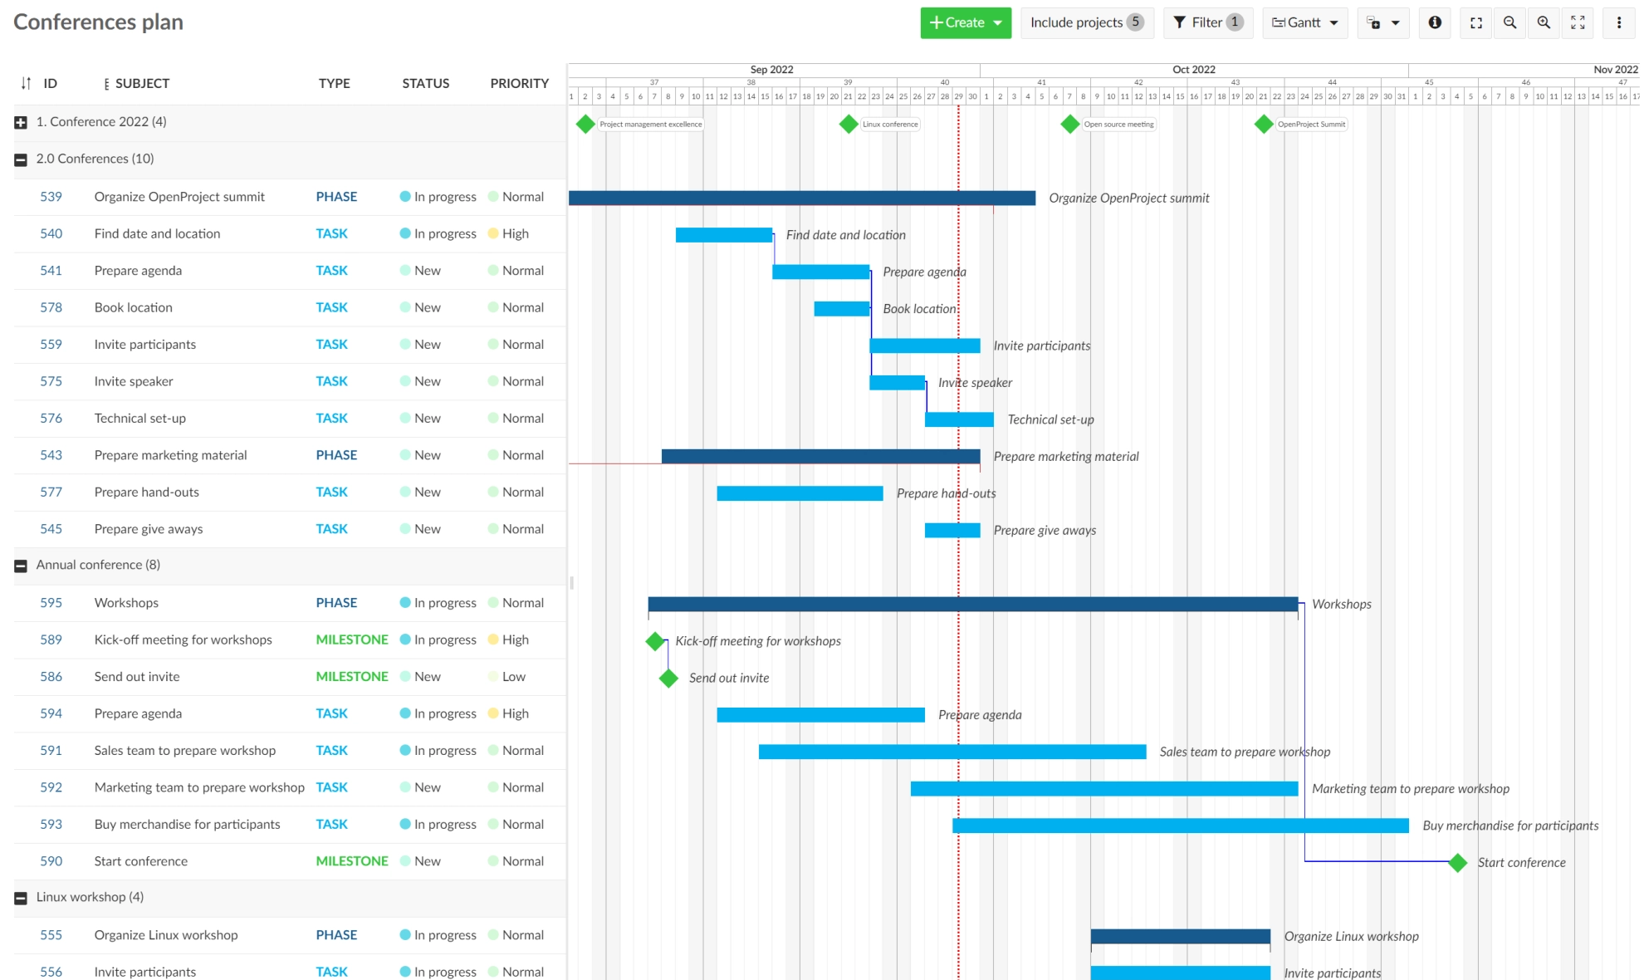The width and height of the screenshot is (1644, 980).
Task: Open the baseline comparison dropdown
Action: coord(1383,22)
